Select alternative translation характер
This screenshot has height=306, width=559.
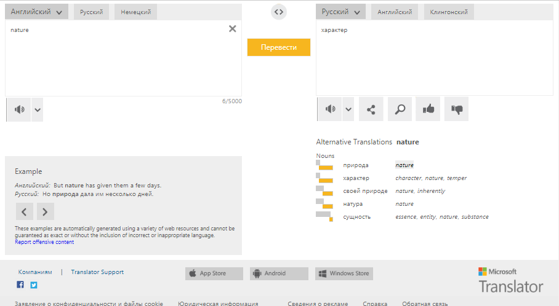click(356, 178)
